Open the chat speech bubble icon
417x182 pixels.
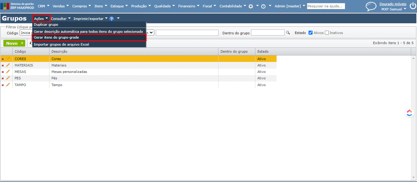click(371, 6)
